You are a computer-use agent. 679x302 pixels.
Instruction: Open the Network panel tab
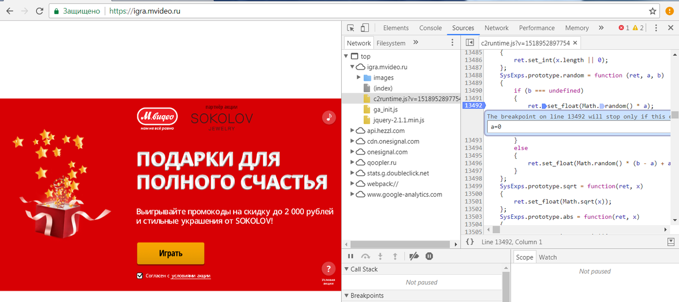pyautogui.click(x=496, y=28)
